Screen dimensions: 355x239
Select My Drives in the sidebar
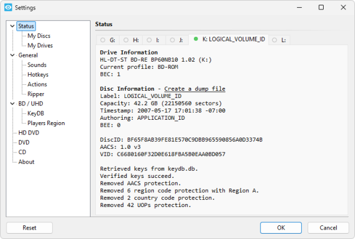tap(40, 45)
